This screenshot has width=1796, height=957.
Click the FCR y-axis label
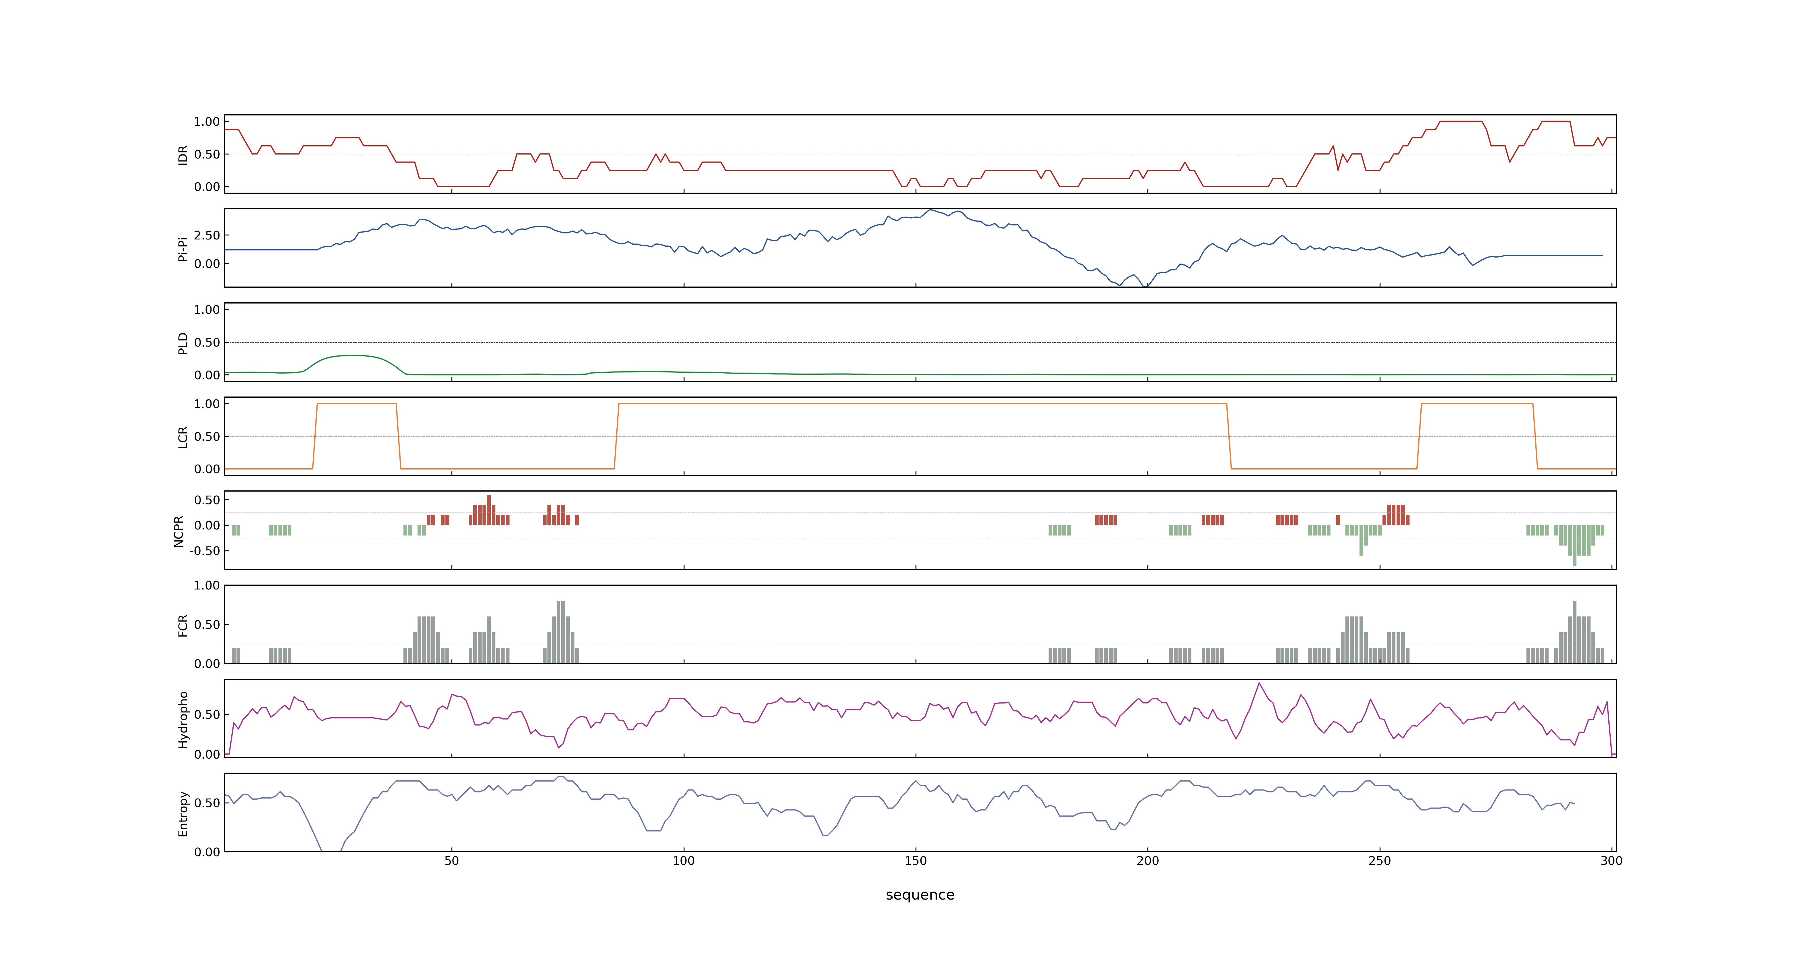pos(183,625)
